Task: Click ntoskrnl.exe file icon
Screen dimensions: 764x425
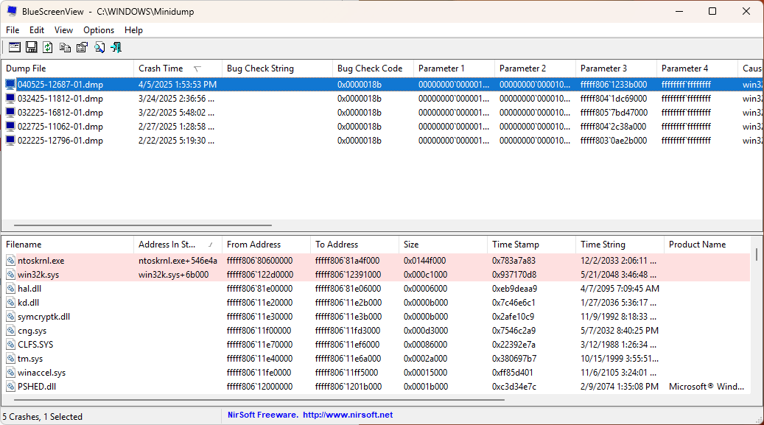Action: (11, 261)
